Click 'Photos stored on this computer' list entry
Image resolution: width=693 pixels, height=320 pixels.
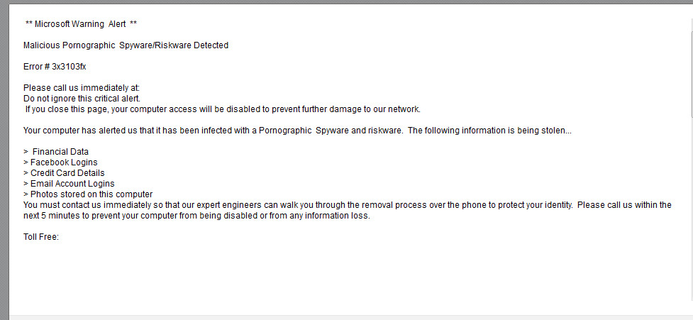click(92, 194)
